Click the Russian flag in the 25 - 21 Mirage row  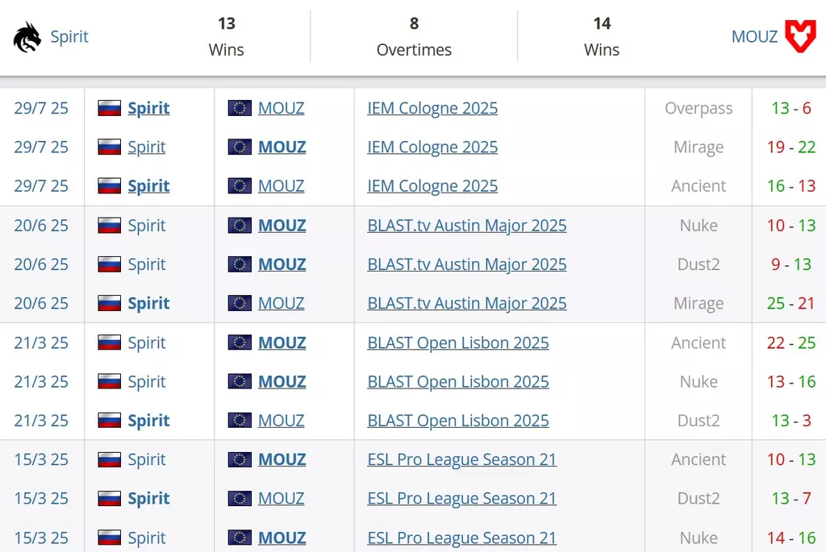point(110,303)
